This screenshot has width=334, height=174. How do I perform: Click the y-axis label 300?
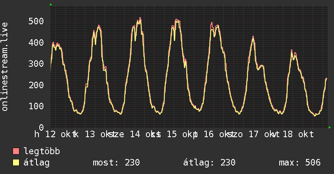[x=36, y=64]
